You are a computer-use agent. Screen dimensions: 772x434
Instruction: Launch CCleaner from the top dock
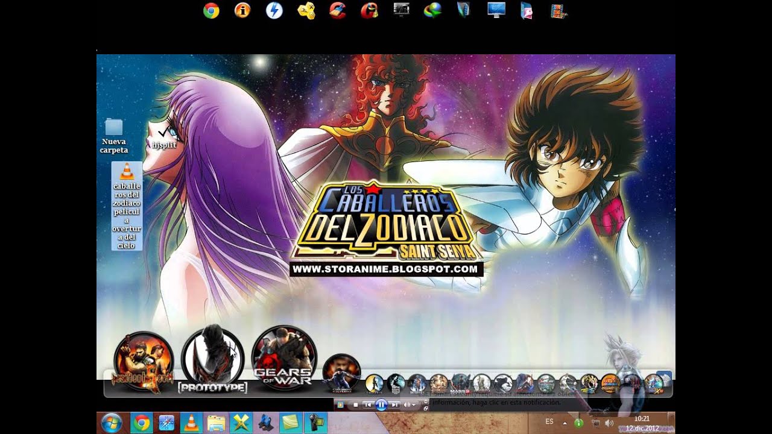(338, 10)
